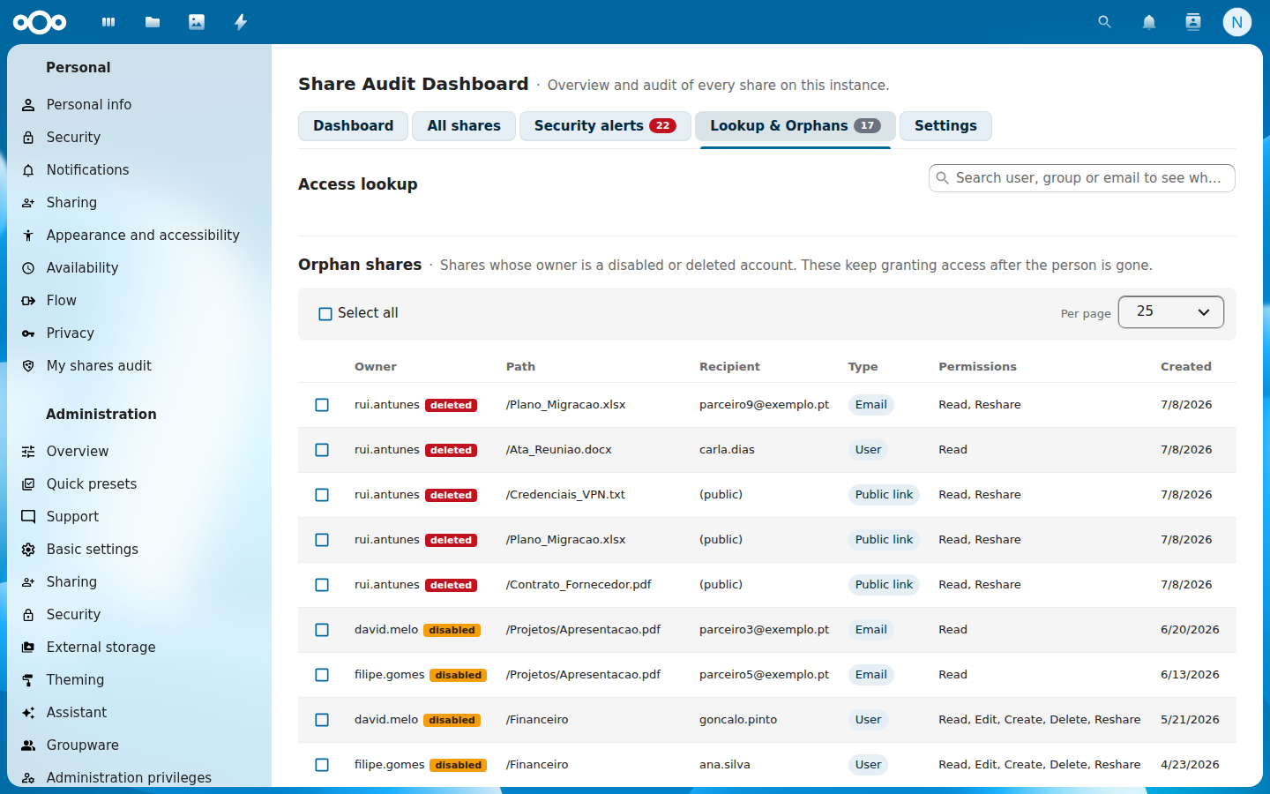Click the /Projetos/Apresentacao.pdf path for david.melo
Screen dimensions: 1270x794
pyautogui.click(x=583, y=630)
